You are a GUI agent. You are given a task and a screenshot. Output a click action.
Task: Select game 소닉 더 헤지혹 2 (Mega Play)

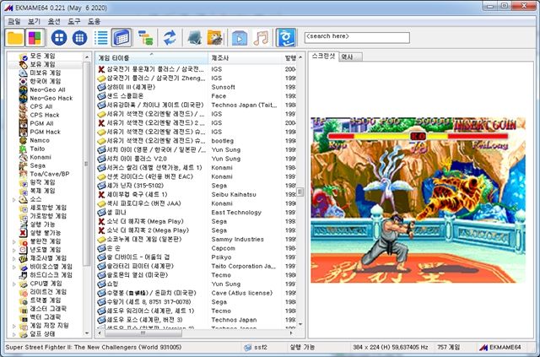coord(148,230)
